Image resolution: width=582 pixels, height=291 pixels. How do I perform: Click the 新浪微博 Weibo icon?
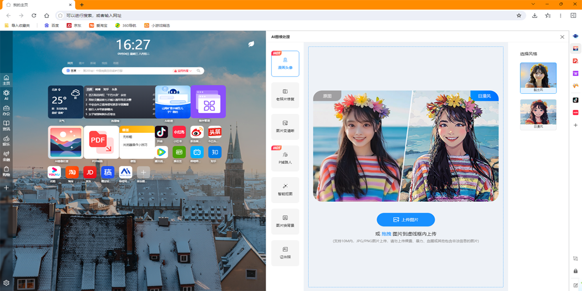click(x=197, y=132)
